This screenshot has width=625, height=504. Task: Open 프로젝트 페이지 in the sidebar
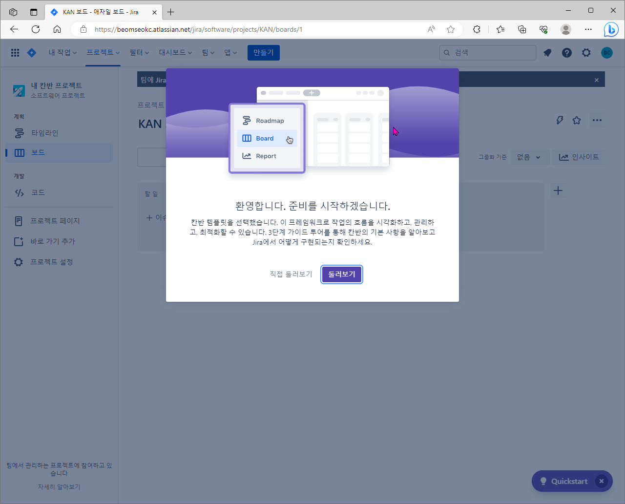click(59, 221)
